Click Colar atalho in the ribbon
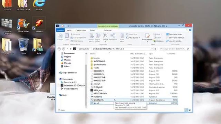 pos(77,41)
